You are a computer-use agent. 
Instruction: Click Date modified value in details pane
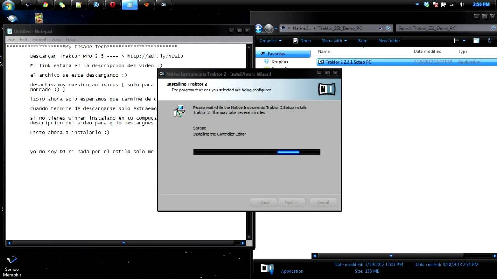pos(384,265)
